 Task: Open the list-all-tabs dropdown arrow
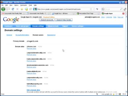click(x=126, y=14)
